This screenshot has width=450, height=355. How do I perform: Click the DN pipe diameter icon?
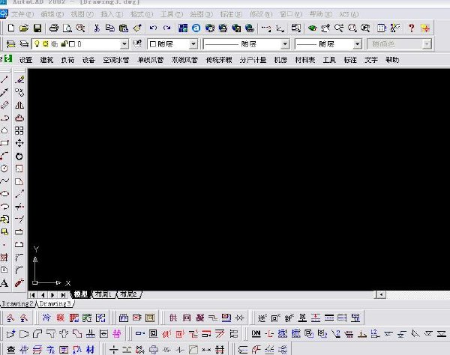click(x=256, y=333)
